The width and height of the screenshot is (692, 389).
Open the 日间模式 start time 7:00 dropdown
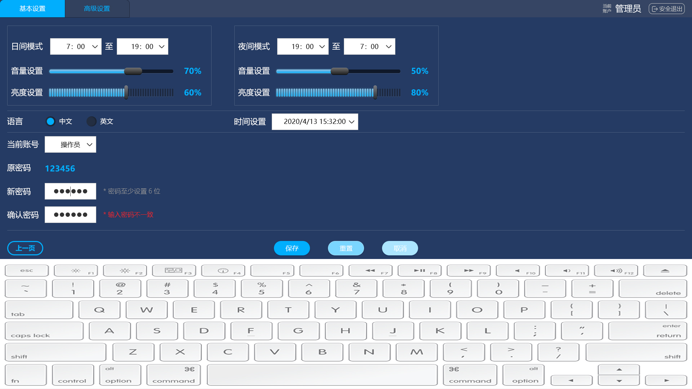pos(76,46)
